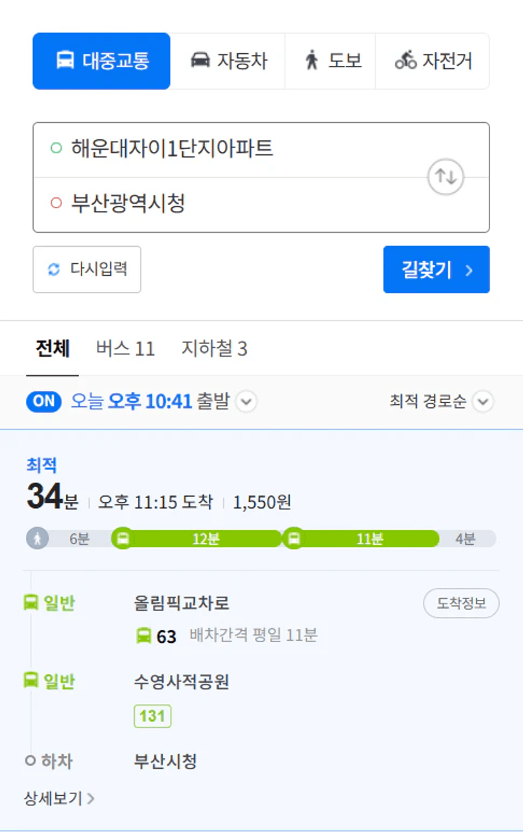
Task: Expand the departure time dropdown arrow
Action: (247, 402)
